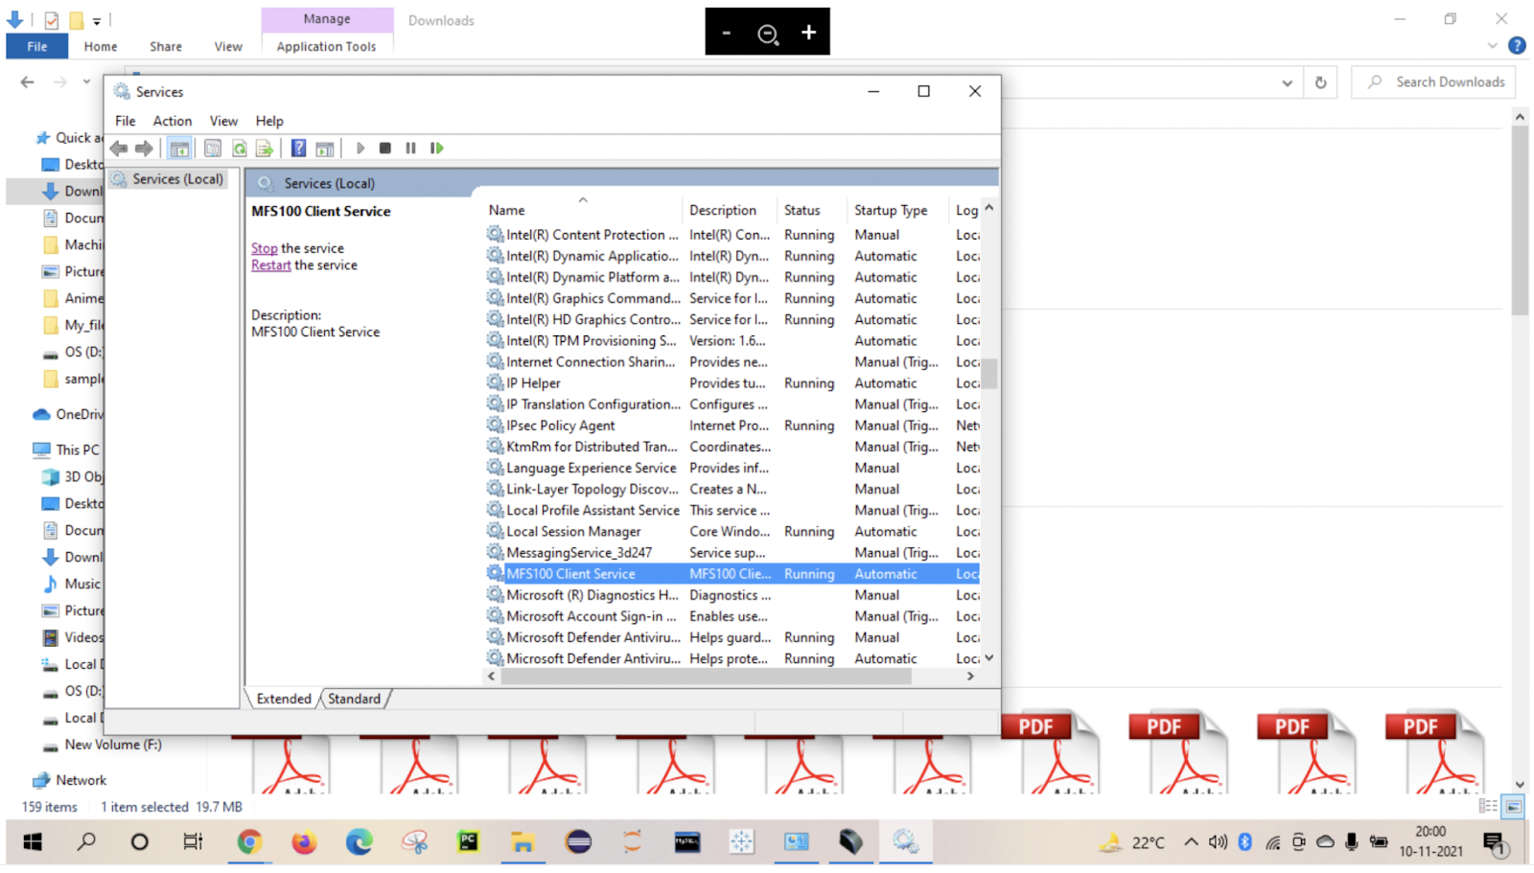Toggle Show/Hide Action Pane toolbar icon
Screen dimensions: 1534x873
pyautogui.click(x=325, y=149)
